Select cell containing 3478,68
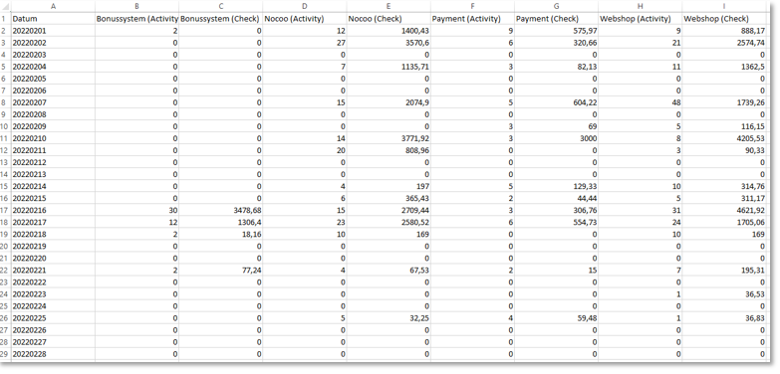 point(221,210)
